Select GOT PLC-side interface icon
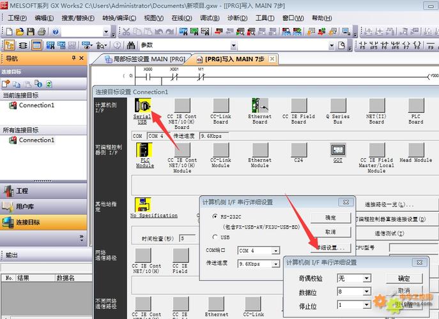 click(x=338, y=150)
